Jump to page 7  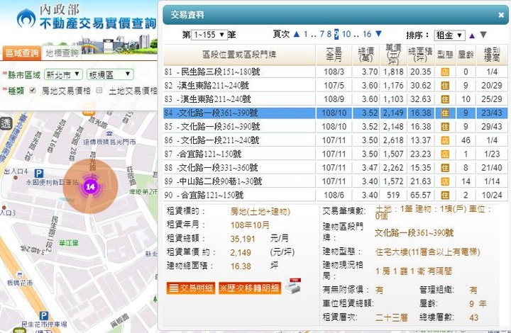point(322,34)
